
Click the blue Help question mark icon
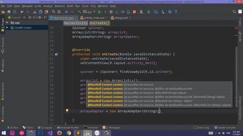coord(176,12)
